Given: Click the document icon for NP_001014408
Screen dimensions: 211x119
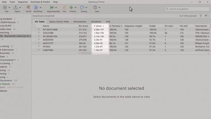Looking at the screenshot, I should [x=39, y=29].
